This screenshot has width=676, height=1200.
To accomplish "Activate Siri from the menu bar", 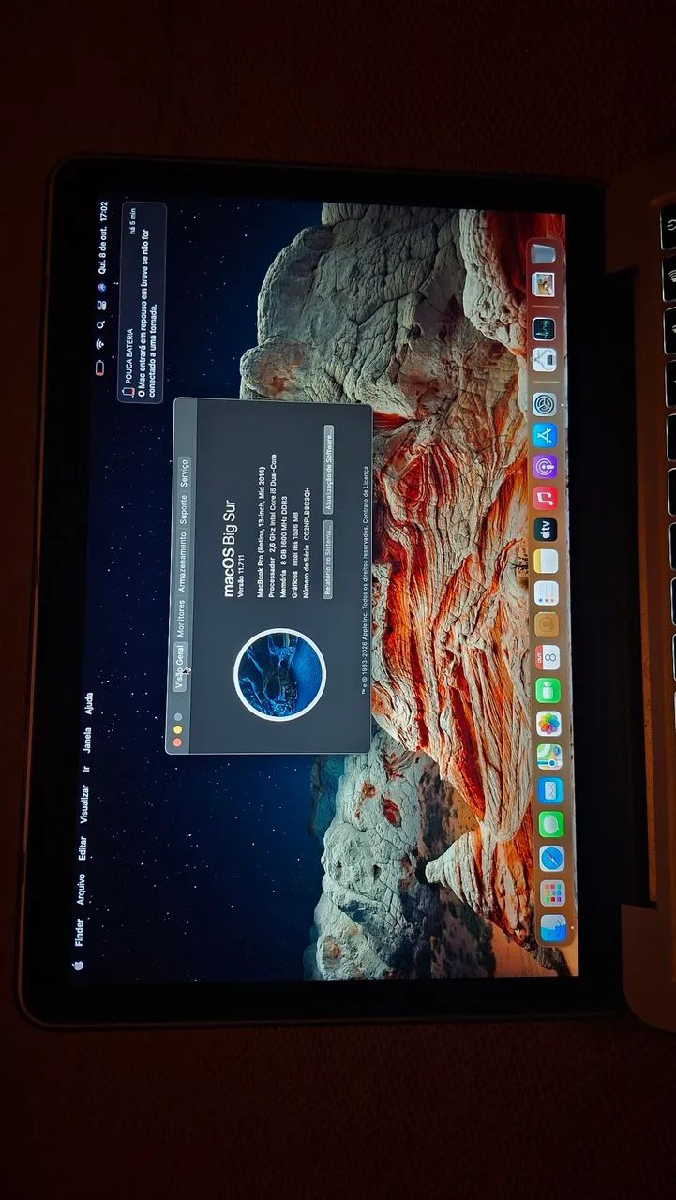I will (x=101, y=288).
